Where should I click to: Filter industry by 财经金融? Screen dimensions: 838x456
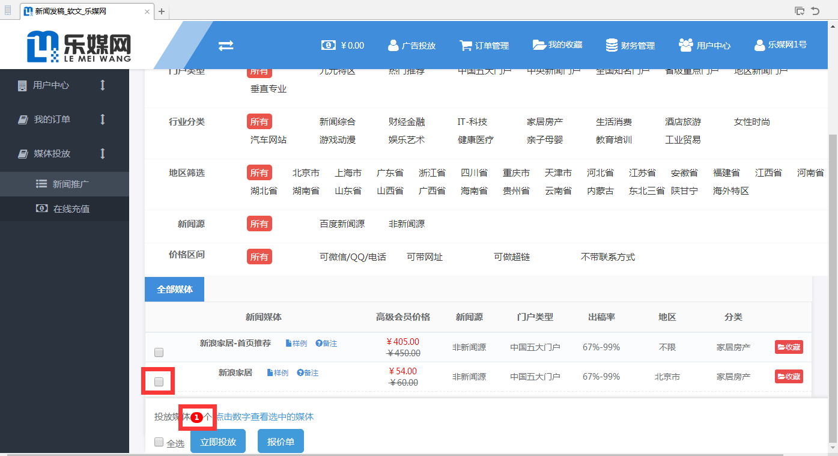[x=407, y=122]
